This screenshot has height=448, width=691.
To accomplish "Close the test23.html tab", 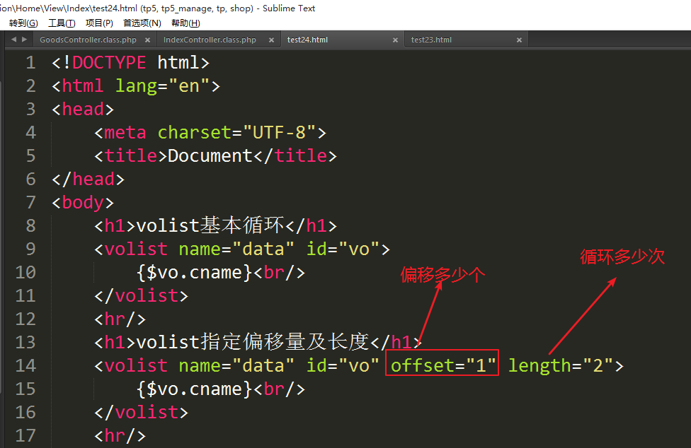I will [x=519, y=40].
